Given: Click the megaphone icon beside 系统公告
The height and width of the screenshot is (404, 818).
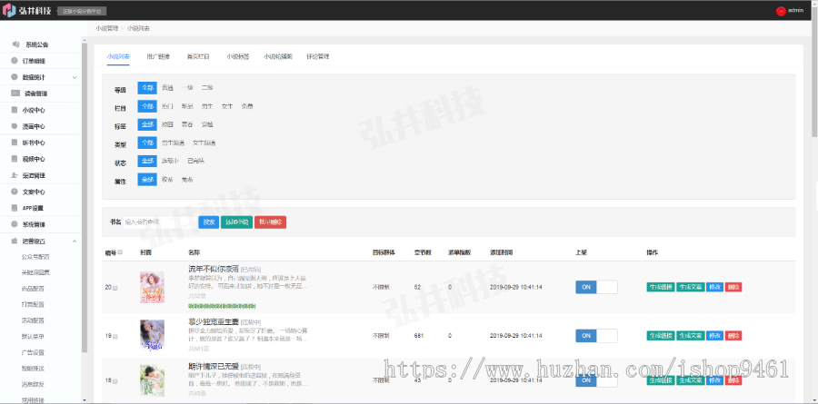Looking at the screenshot, I should click(x=16, y=44).
